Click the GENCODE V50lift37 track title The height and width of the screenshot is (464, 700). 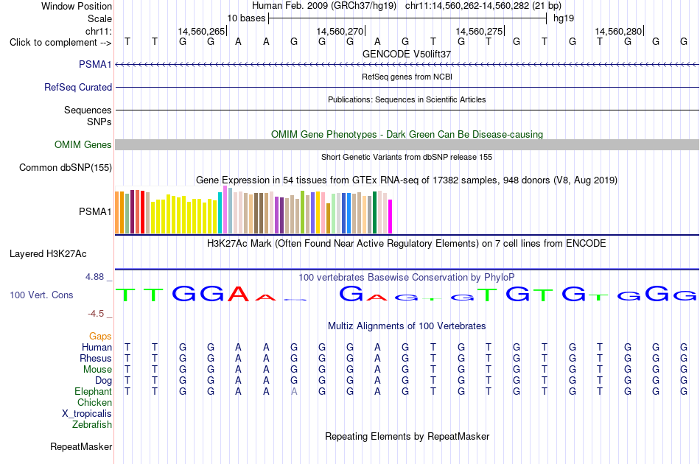tap(407, 54)
